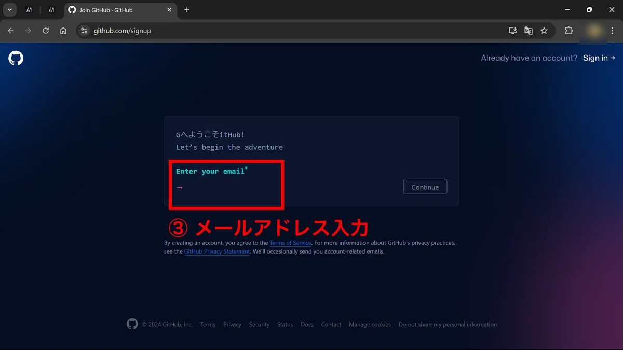Restore down the browser window
This screenshot has width=623, height=350.
tap(589, 10)
